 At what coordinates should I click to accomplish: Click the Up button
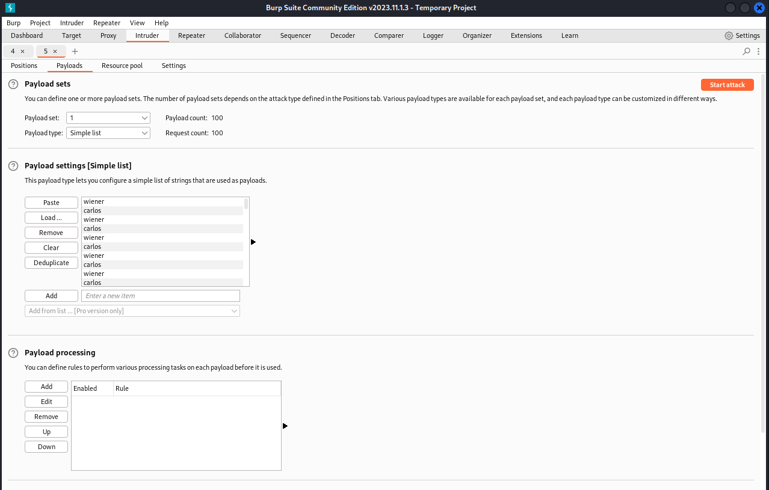[46, 432]
